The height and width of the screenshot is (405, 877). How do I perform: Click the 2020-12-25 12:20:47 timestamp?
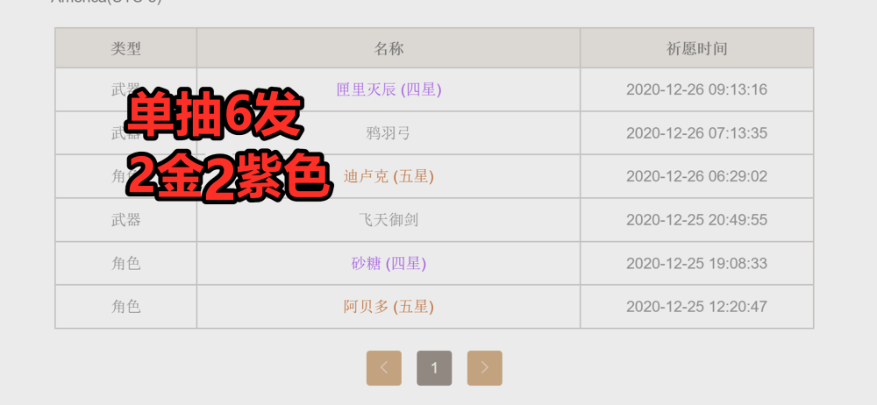point(696,307)
